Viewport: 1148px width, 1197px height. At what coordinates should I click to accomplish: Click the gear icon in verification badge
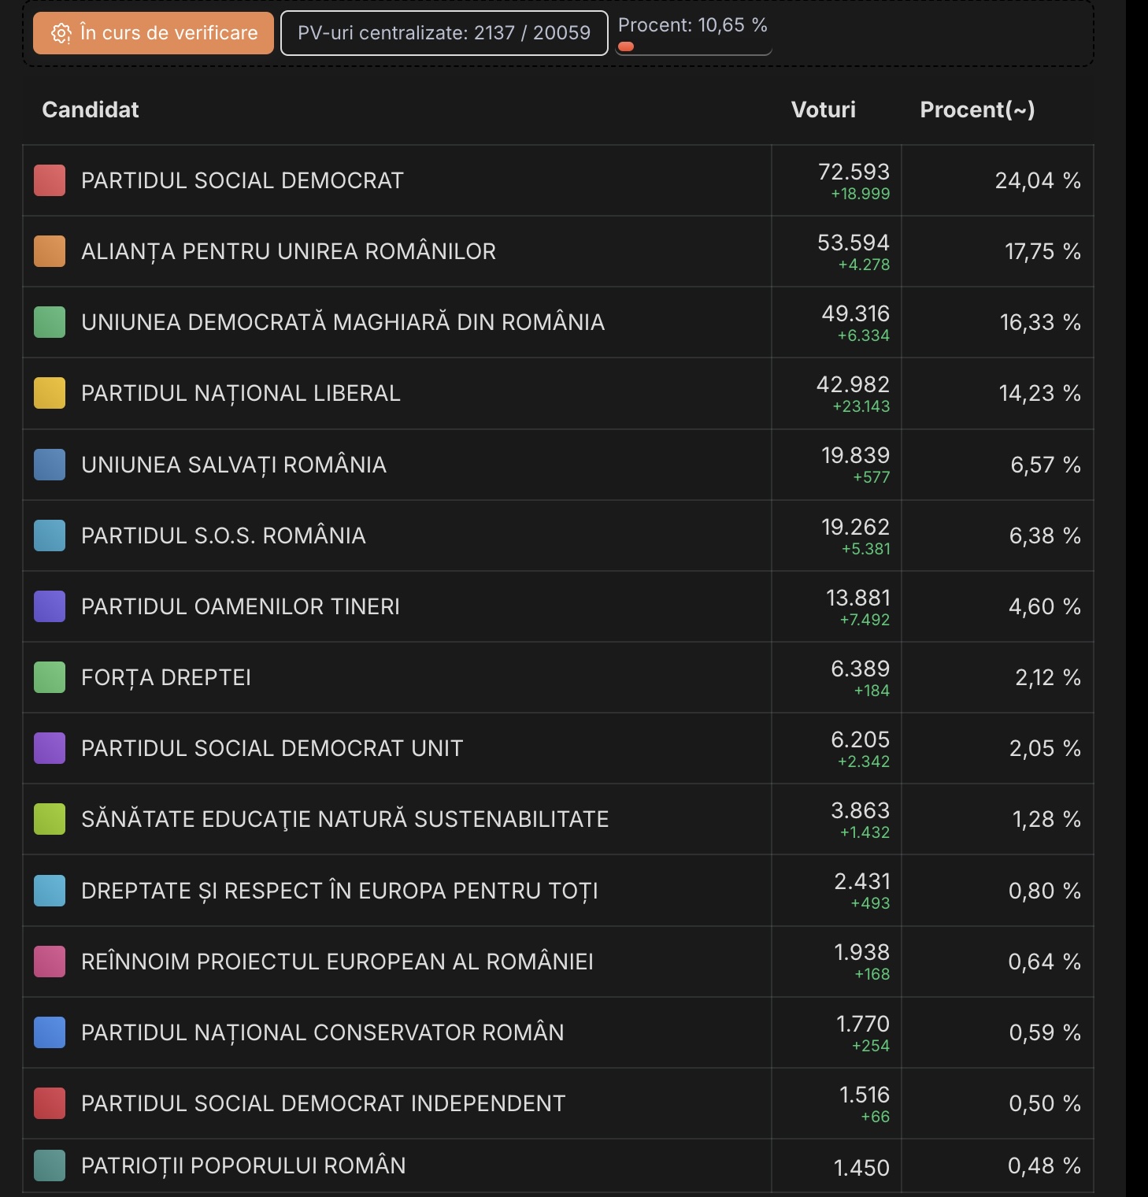[61, 33]
